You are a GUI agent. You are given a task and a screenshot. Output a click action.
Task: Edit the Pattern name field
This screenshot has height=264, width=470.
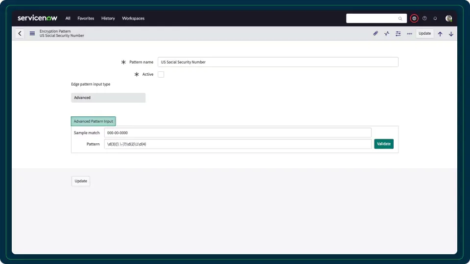278,62
